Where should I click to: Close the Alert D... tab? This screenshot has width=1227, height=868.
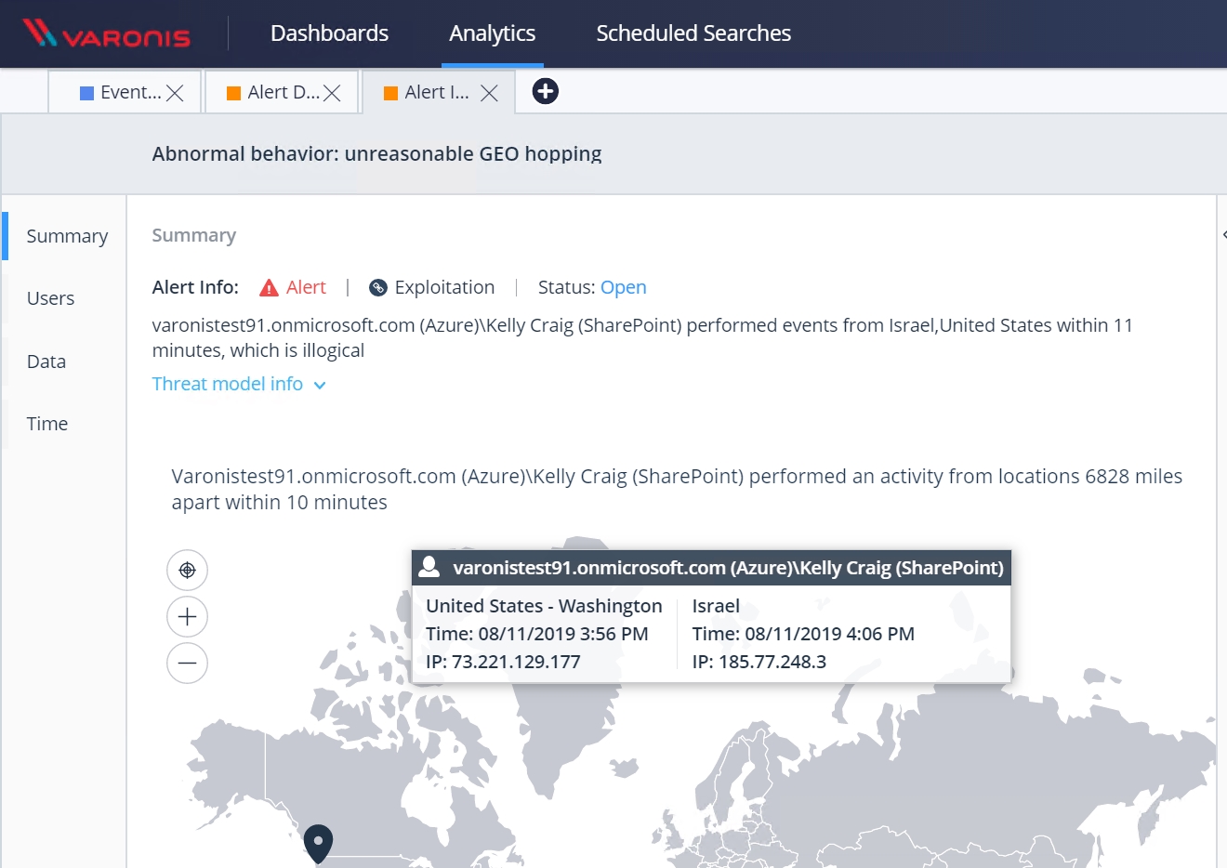332,93
